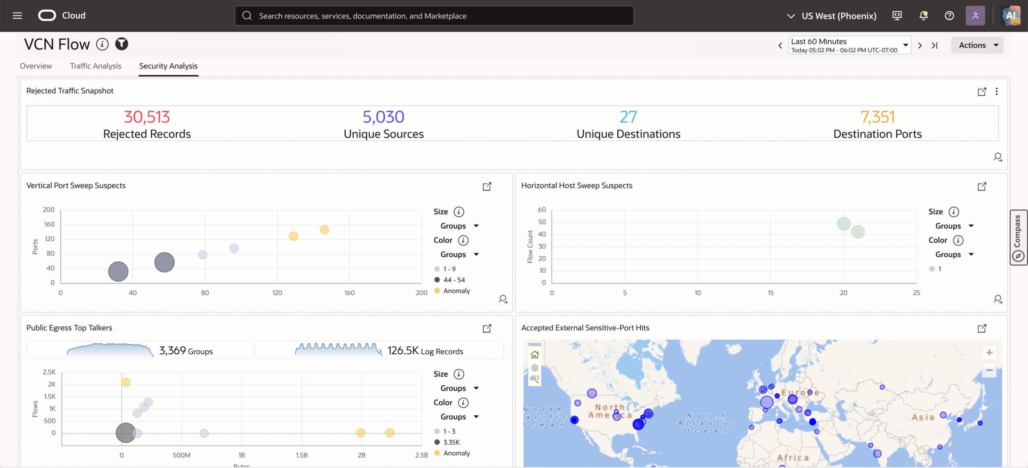Go to next time range arrow
The height and width of the screenshot is (468, 1028).
click(920, 45)
